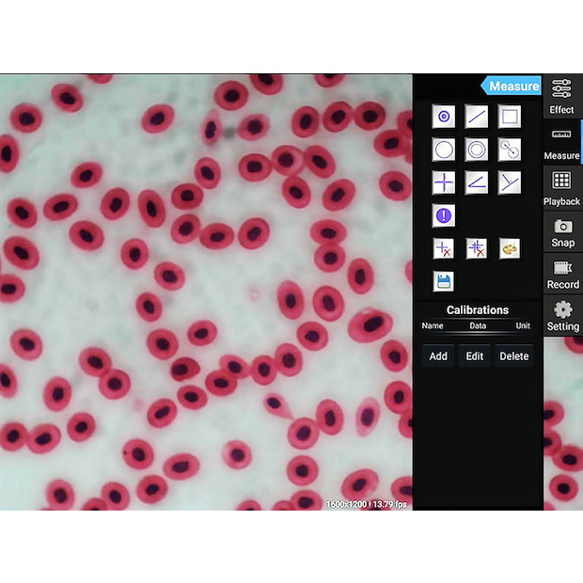Click the exclamation info icon
Image resolution: width=583 pixels, height=583 pixels.
[x=444, y=215]
